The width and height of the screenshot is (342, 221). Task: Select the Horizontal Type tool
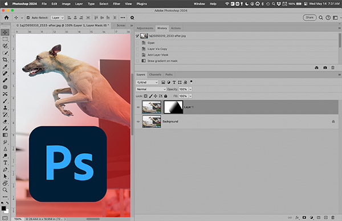point(5,162)
